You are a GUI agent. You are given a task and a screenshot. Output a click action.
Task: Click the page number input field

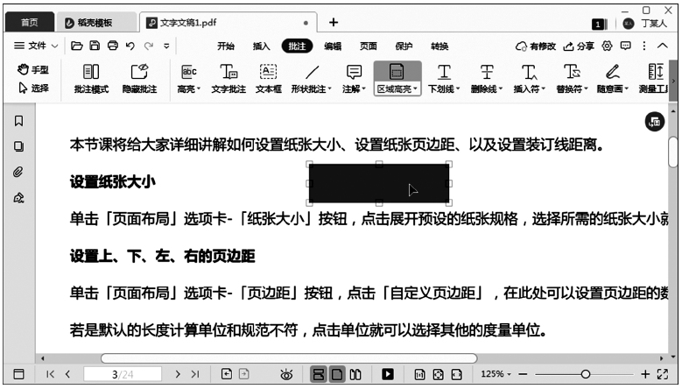123,374
